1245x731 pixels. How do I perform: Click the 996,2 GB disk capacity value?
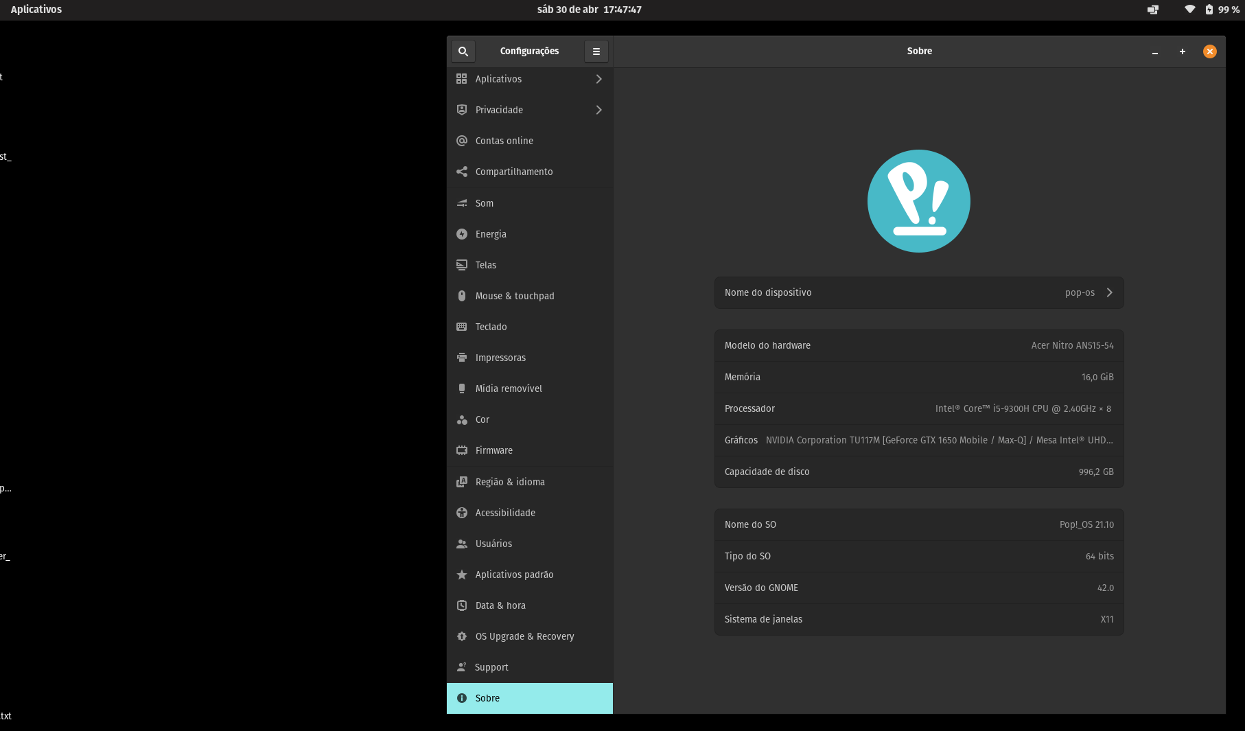click(1096, 472)
